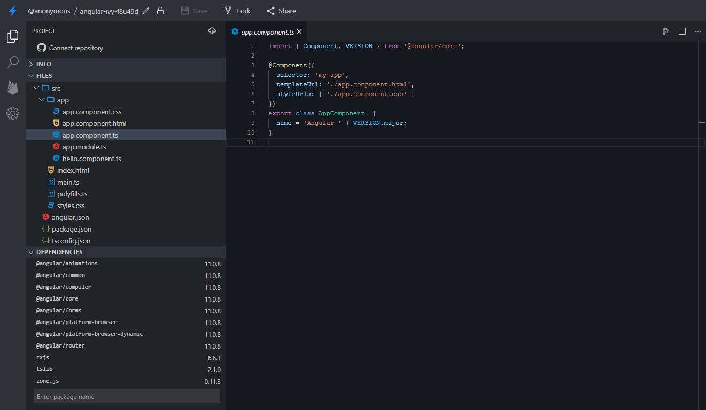Click the StackBlitz lightning bolt logo
The height and width of the screenshot is (410, 706).
click(13, 11)
